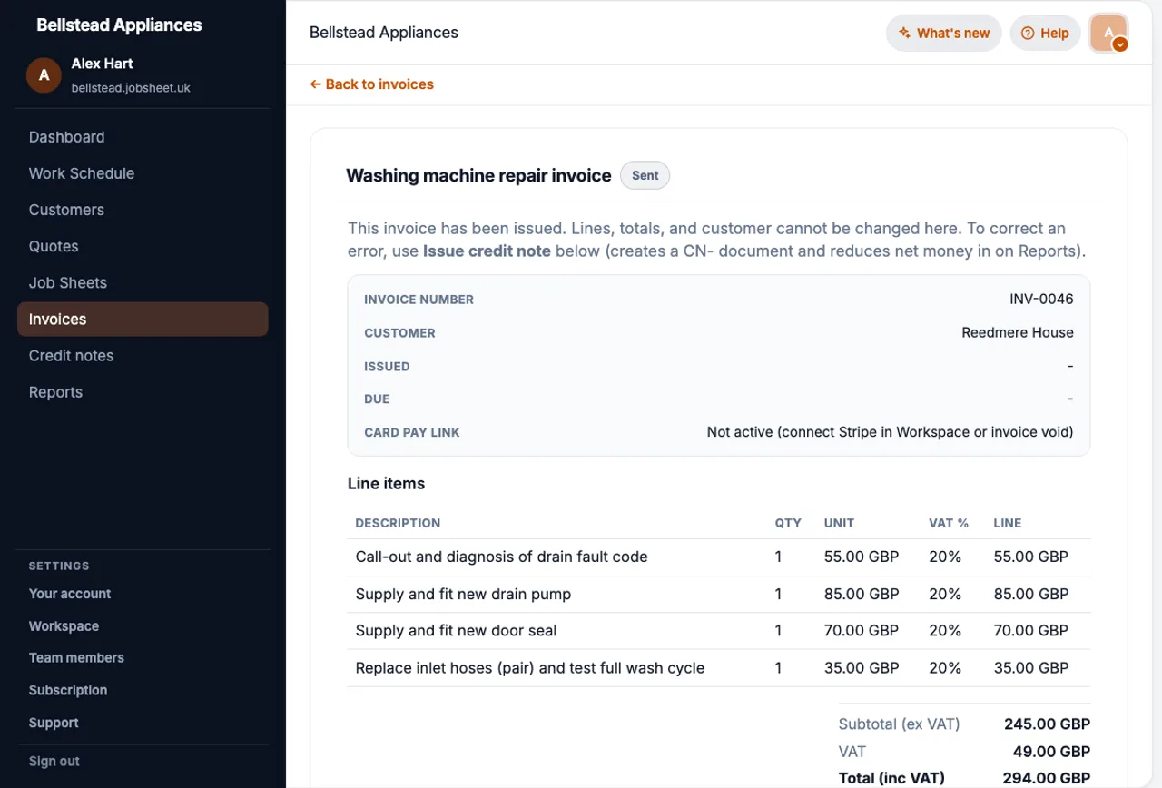Click the Call-out and diagnosis line description
This screenshot has width=1162, height=788.
(x=501, y=557)
